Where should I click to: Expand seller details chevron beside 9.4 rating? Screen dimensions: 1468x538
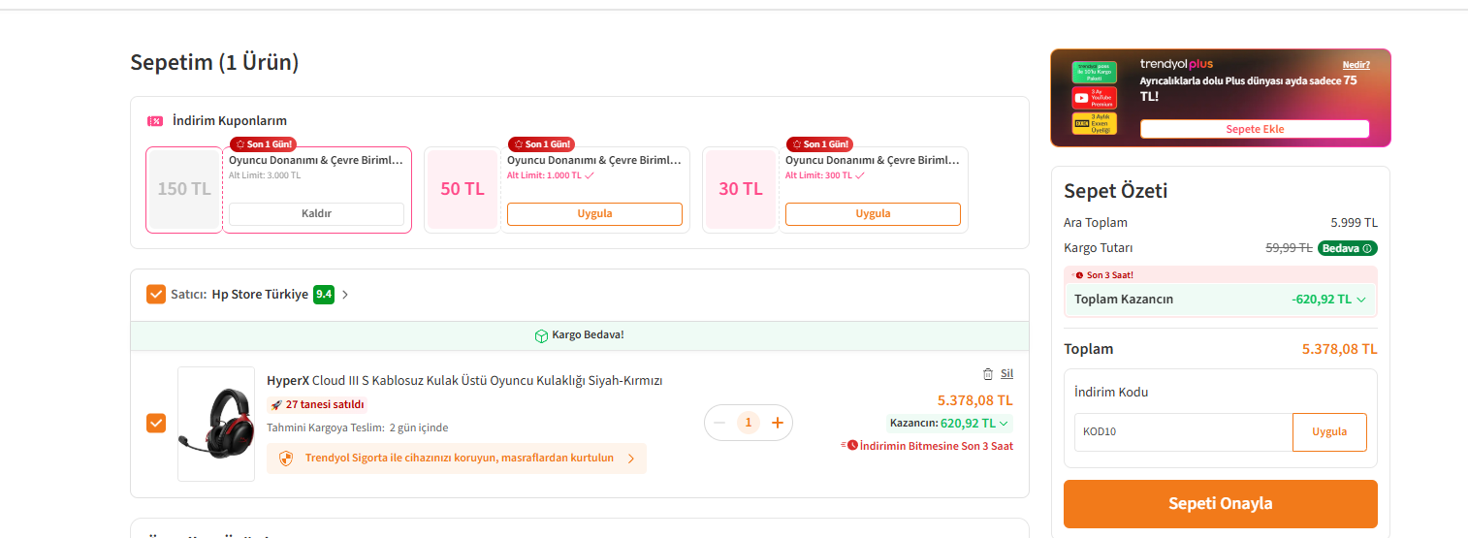[345, 295]
